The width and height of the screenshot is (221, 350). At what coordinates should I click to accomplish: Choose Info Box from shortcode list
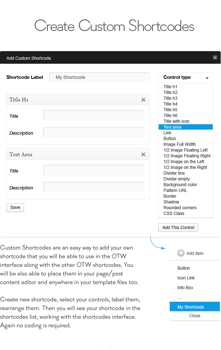[185, 287]
